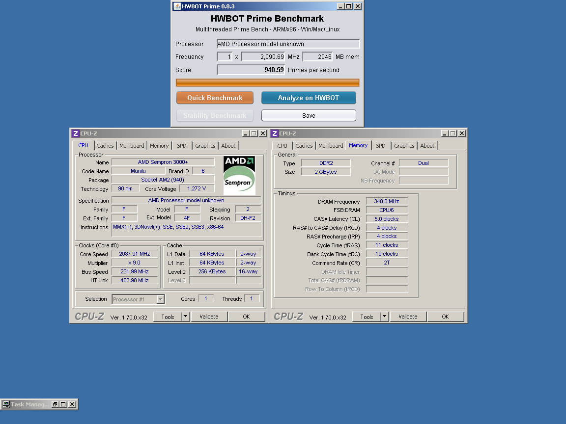Click the greyed-out Stability Benchmark button

coord(215,115)
